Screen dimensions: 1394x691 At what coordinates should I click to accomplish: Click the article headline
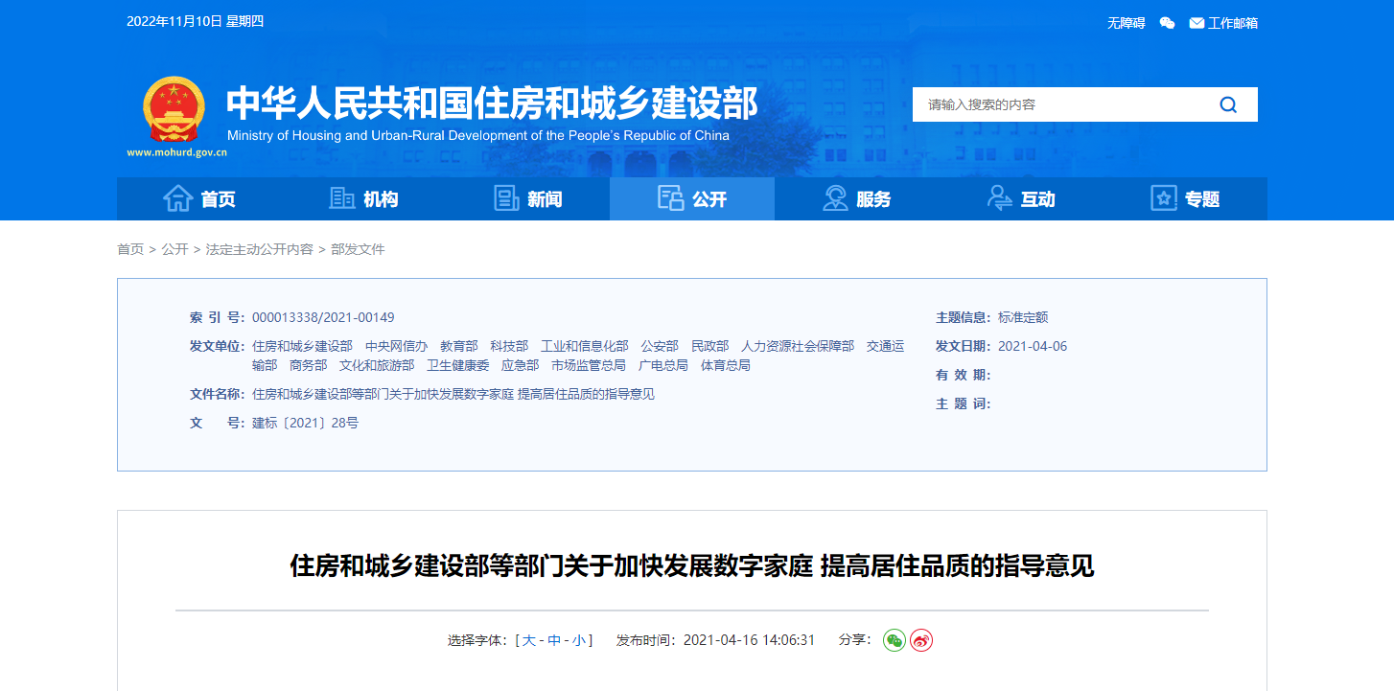pos(692,565)
